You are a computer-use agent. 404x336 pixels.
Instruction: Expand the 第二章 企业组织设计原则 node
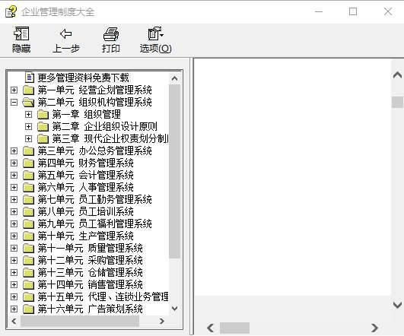click(28, 127)
